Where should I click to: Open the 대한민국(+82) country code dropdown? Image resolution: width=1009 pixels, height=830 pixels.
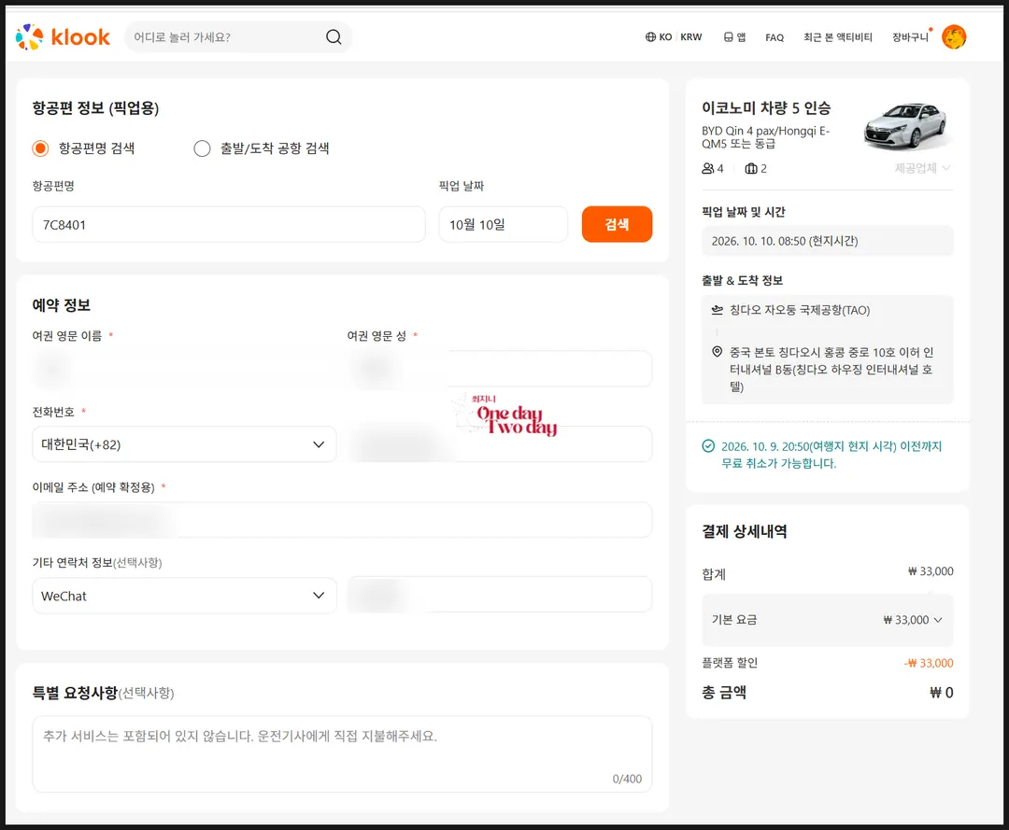coord(184,444)
